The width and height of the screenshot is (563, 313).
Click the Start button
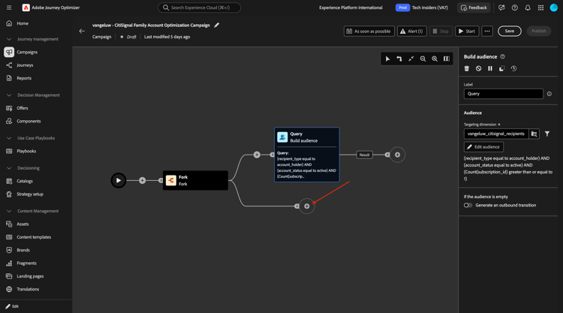467,32
